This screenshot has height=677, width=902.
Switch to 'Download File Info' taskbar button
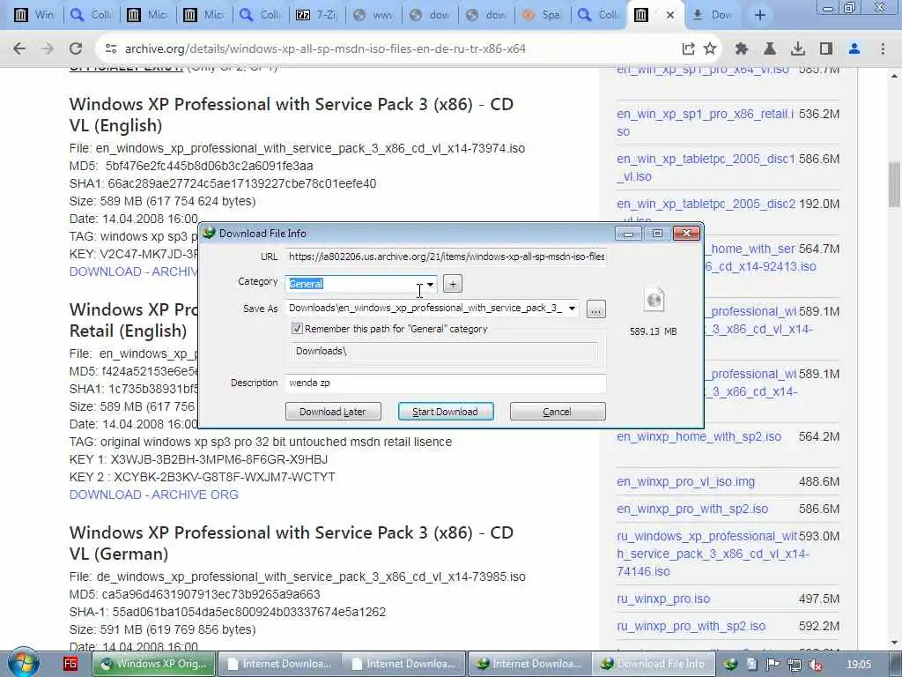coord(654,664)
